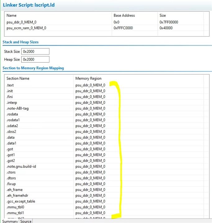Change memory region of .rodata section

[x=90, y=114]
